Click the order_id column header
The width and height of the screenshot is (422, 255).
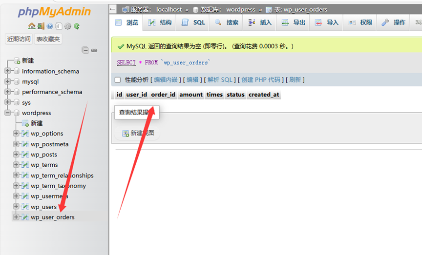point(163,95)
